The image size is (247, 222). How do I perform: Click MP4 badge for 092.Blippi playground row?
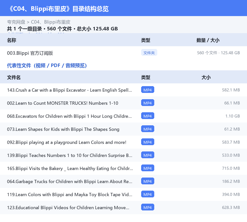coord(148,142)
